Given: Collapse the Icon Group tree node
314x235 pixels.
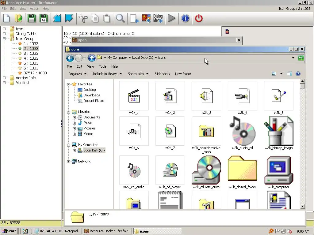Looking at the screenshot, I should point(4,39).
